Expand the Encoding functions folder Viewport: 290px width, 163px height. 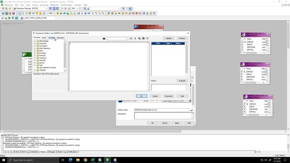(x=34, y=53)
